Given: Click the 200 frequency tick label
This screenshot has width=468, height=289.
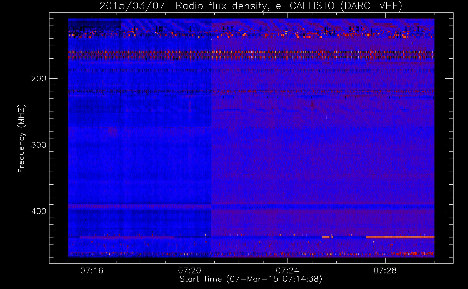Looking at the screenshot, I should pyautogui.click(x=39, y=79).
